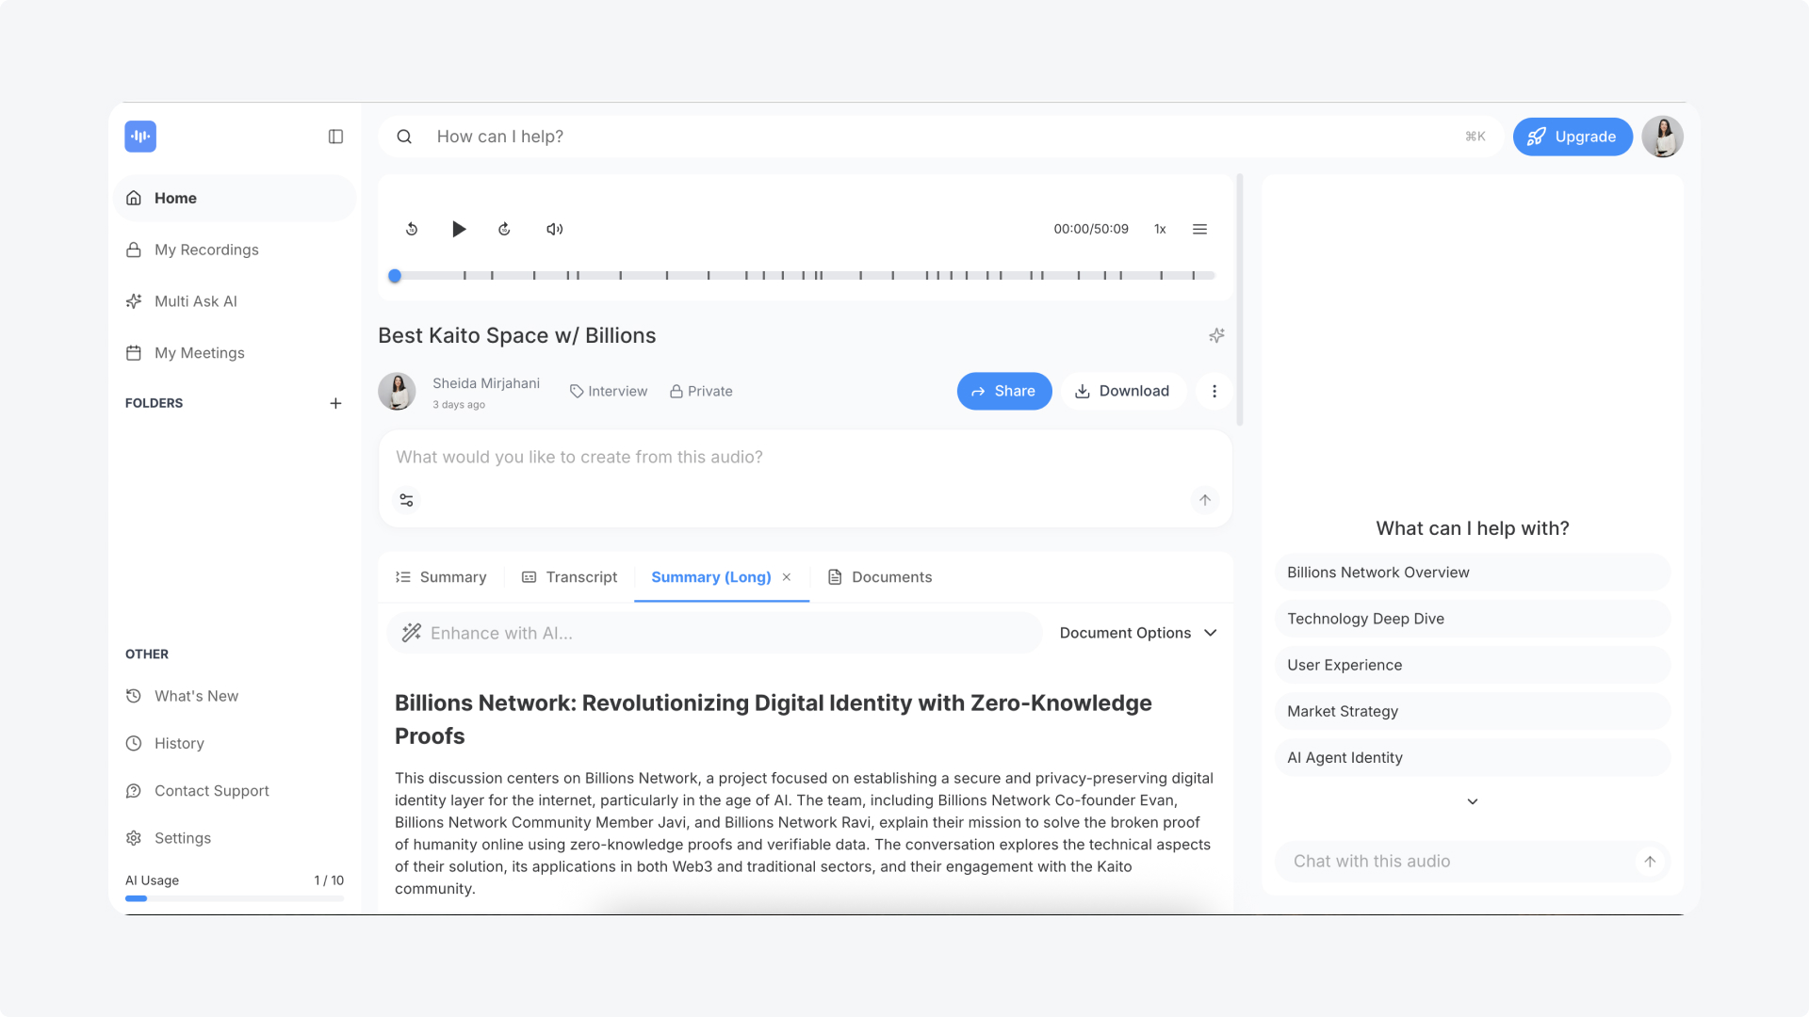The width and height of the screenshot is (1809, 1017).
Task: Select Market Strategy suggestion
Action: click(1473, 711)
